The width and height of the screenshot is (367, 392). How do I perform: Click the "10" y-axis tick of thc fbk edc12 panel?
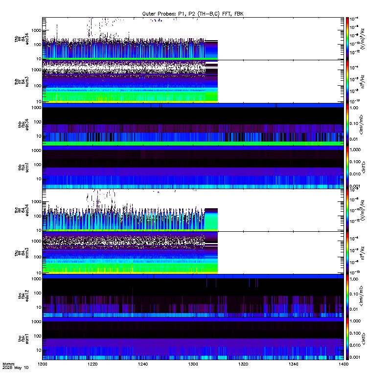[39, 308]
